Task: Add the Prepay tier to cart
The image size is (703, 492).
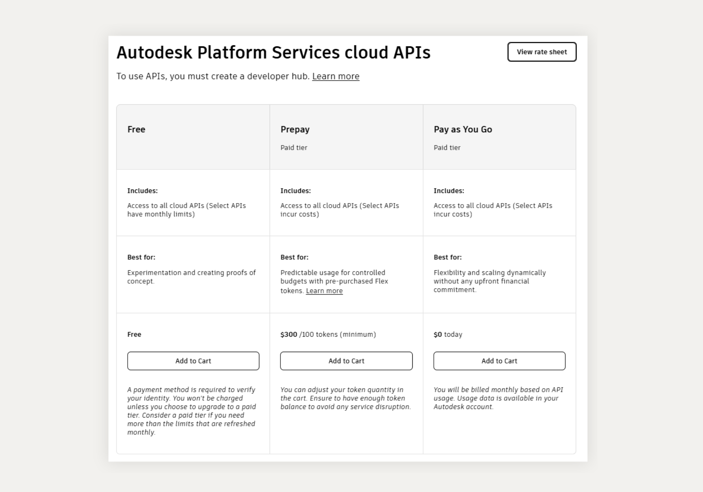Action: tap(346, 361)
